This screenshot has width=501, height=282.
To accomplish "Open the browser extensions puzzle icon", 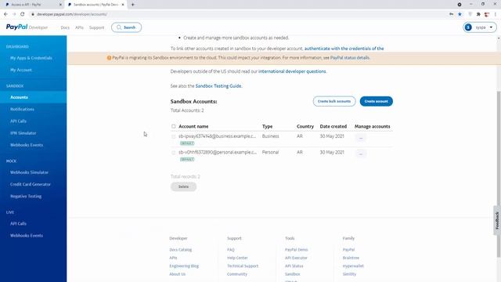I will click(x=478, y=14).
